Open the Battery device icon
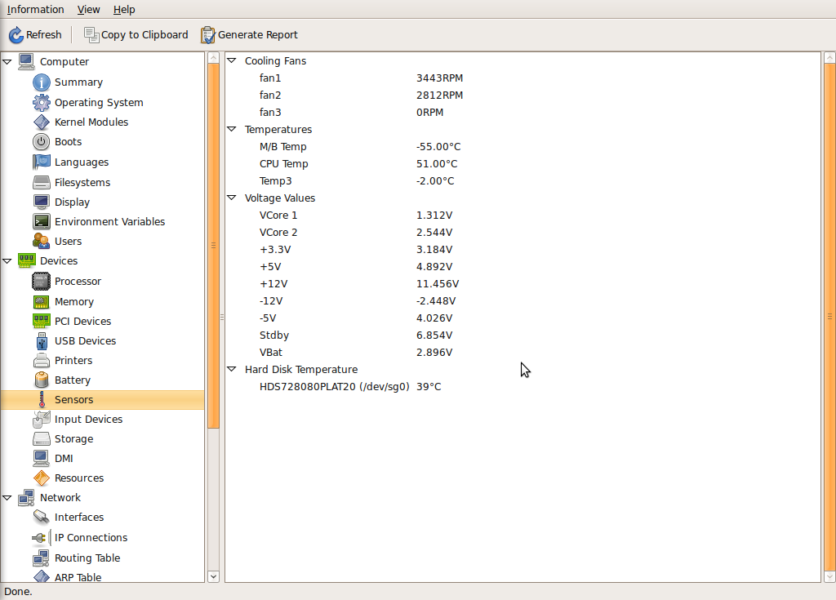This screenshot has height=600, width=836. [x=41, y=380]
